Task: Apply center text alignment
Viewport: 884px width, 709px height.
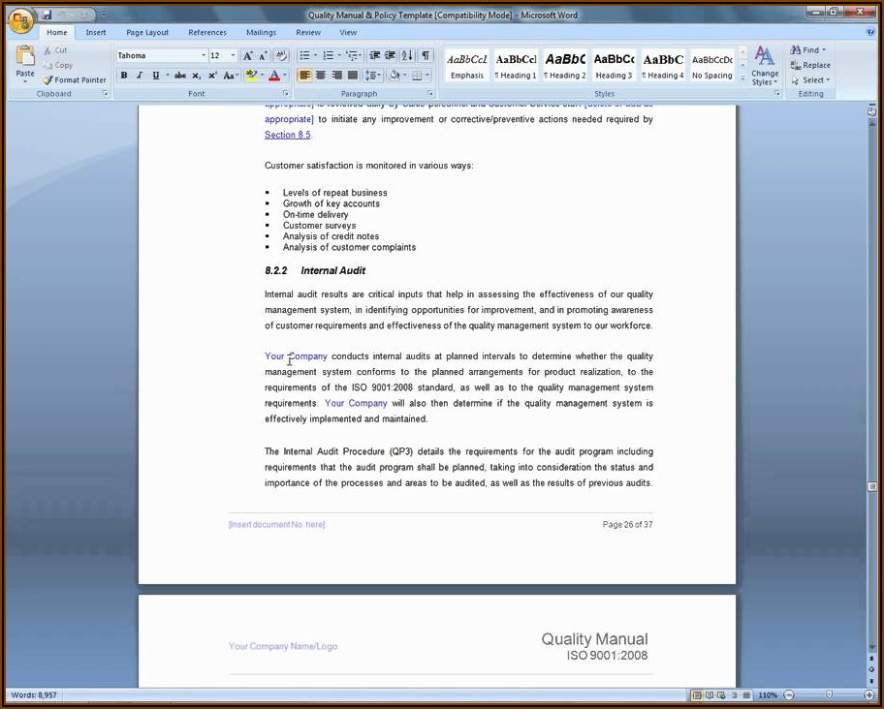Action: [x=321, y=76]
